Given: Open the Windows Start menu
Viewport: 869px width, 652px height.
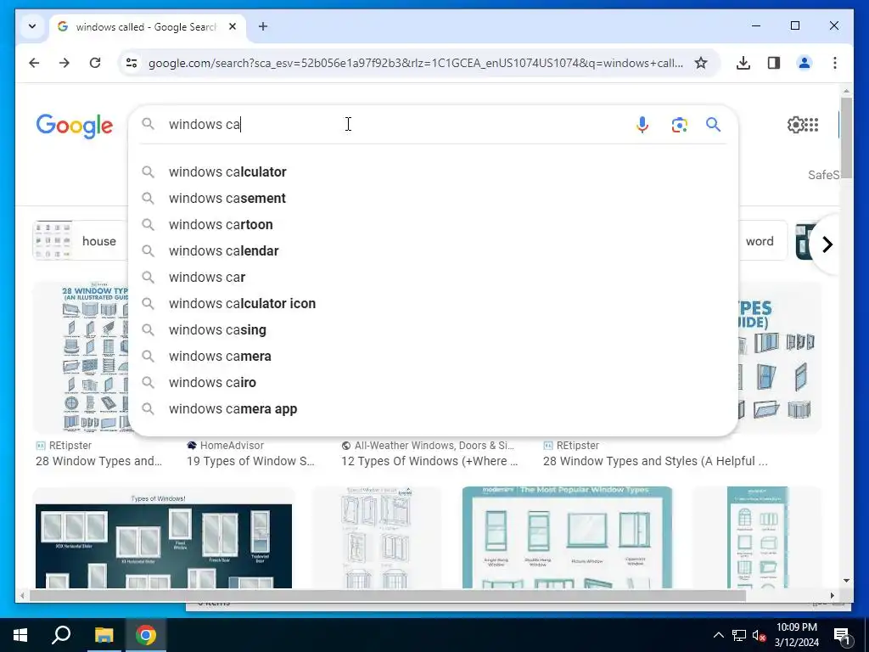Looking at the screenshot, I should (20, 635).
